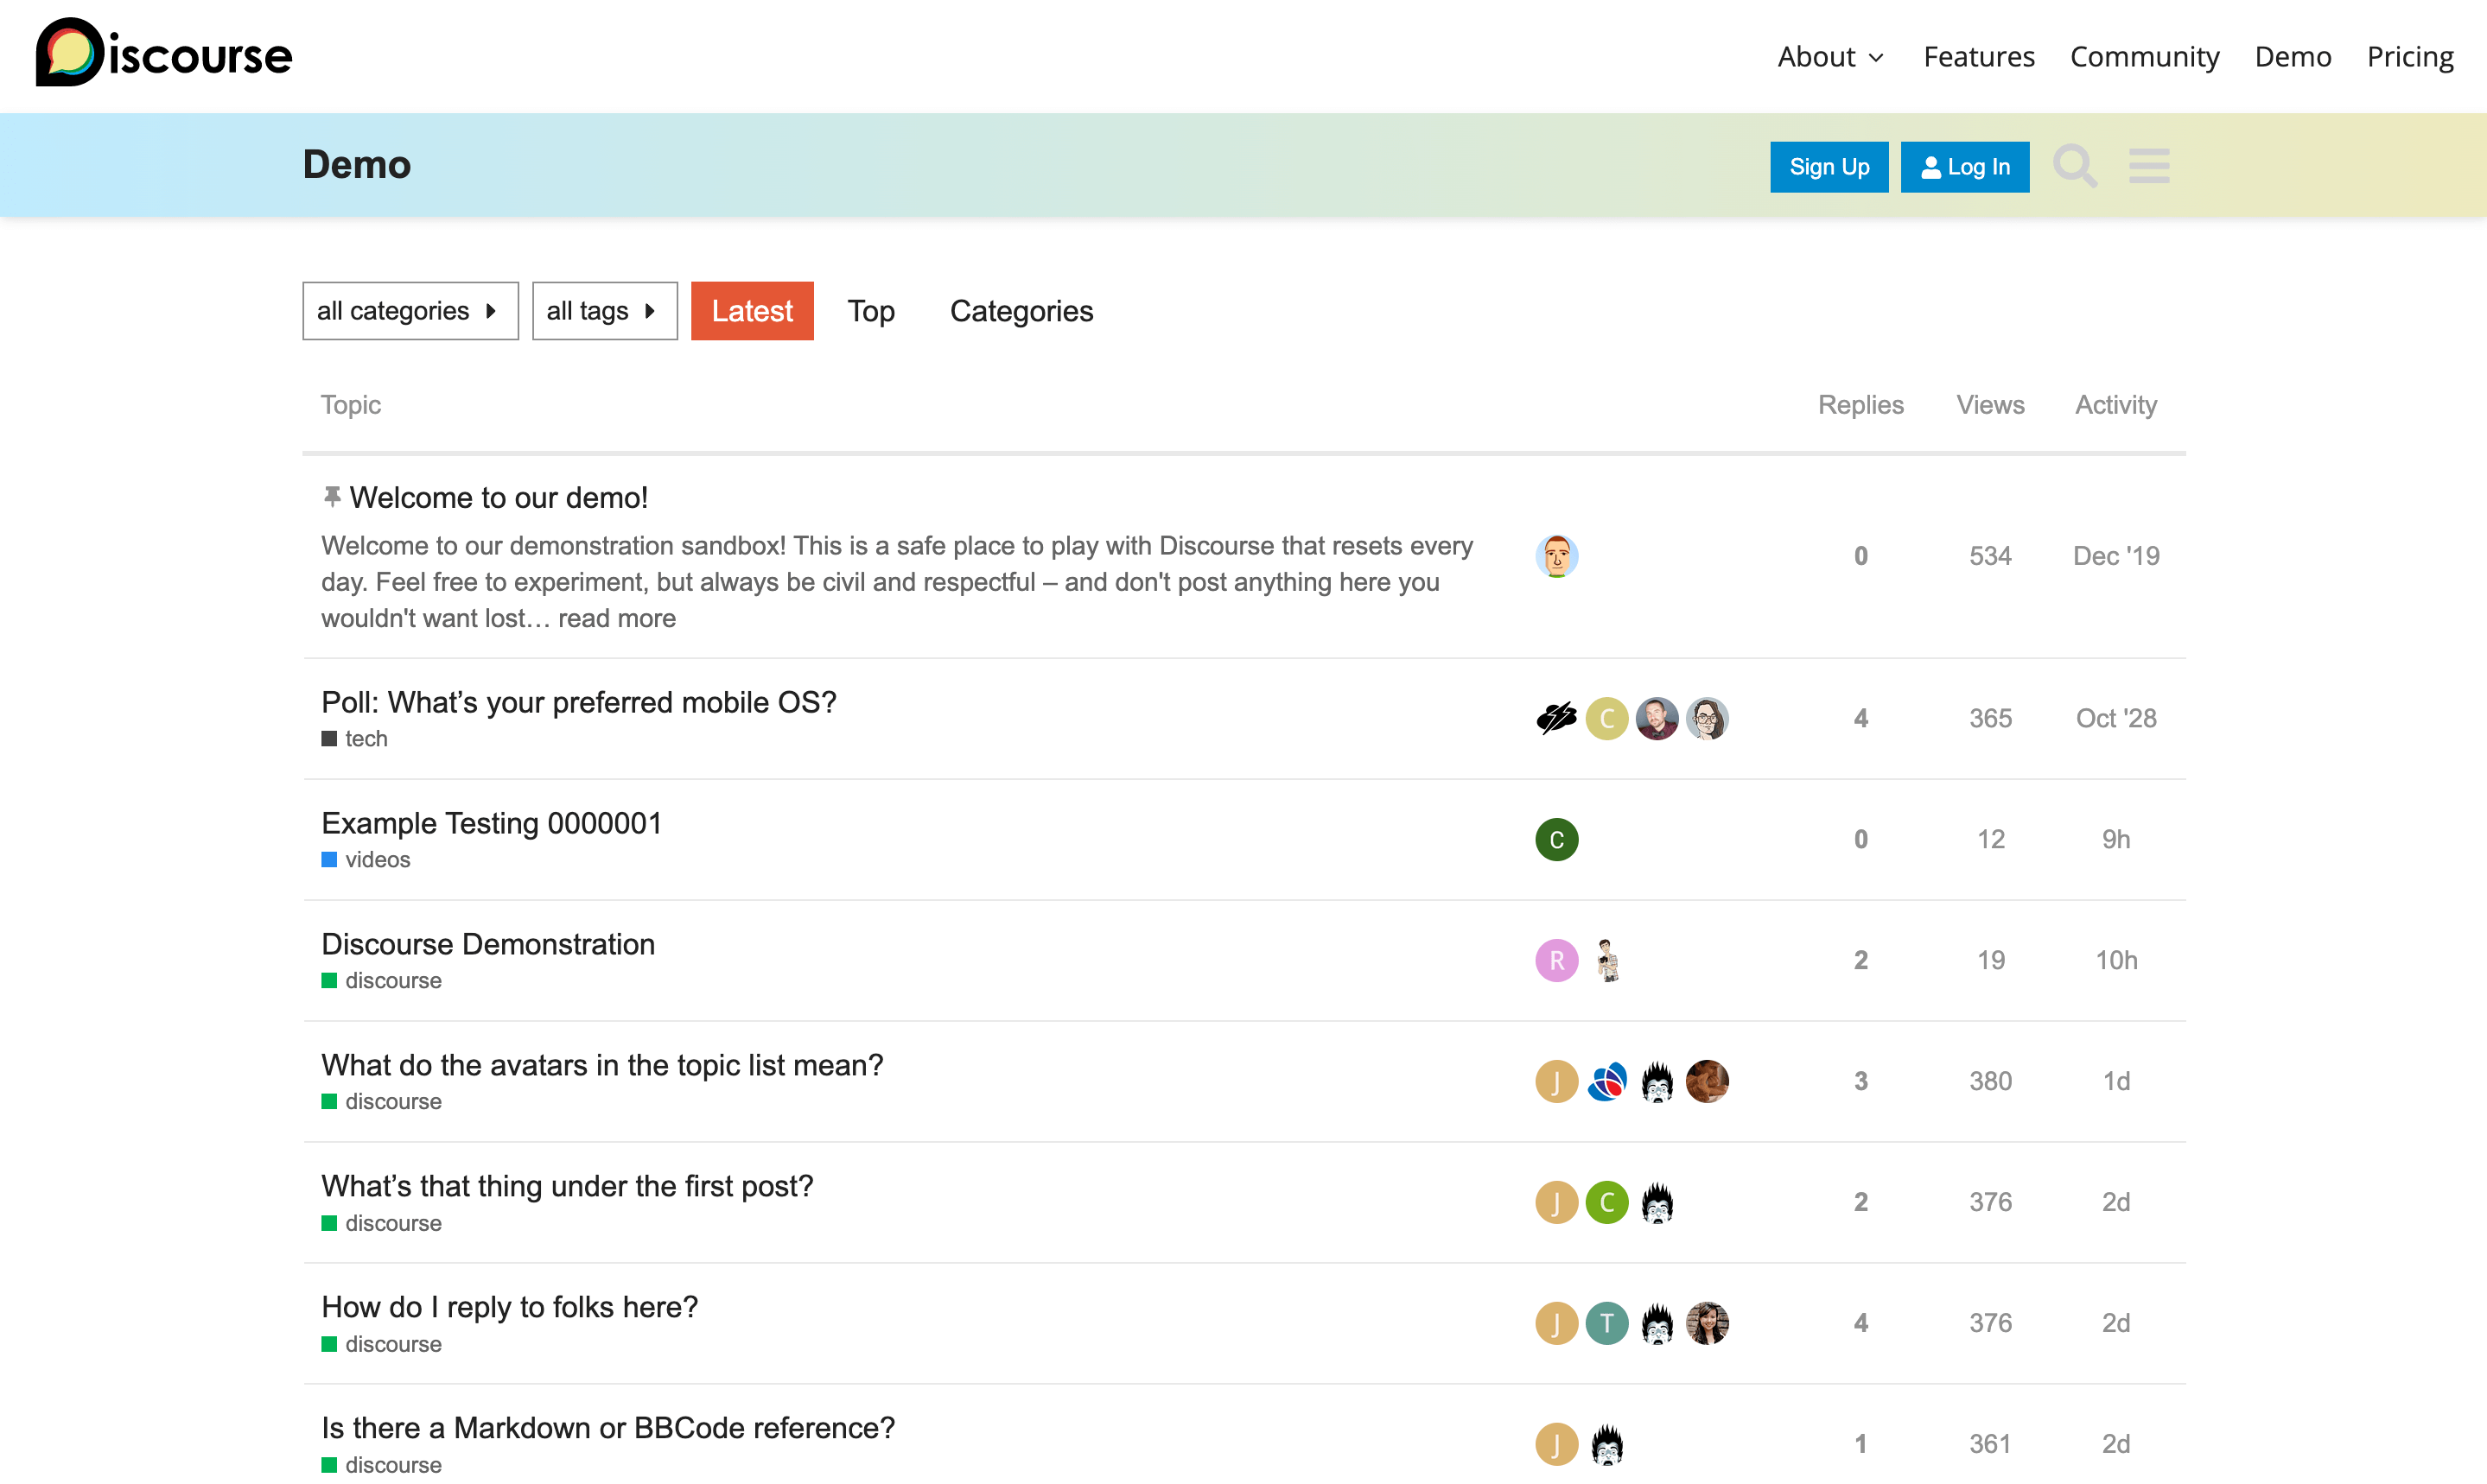The height and width of the screenshot is (1484, 2487).
Task: Click red-blue swirl avatar on avatars topic
Action: click(x=1606, y=1081)
